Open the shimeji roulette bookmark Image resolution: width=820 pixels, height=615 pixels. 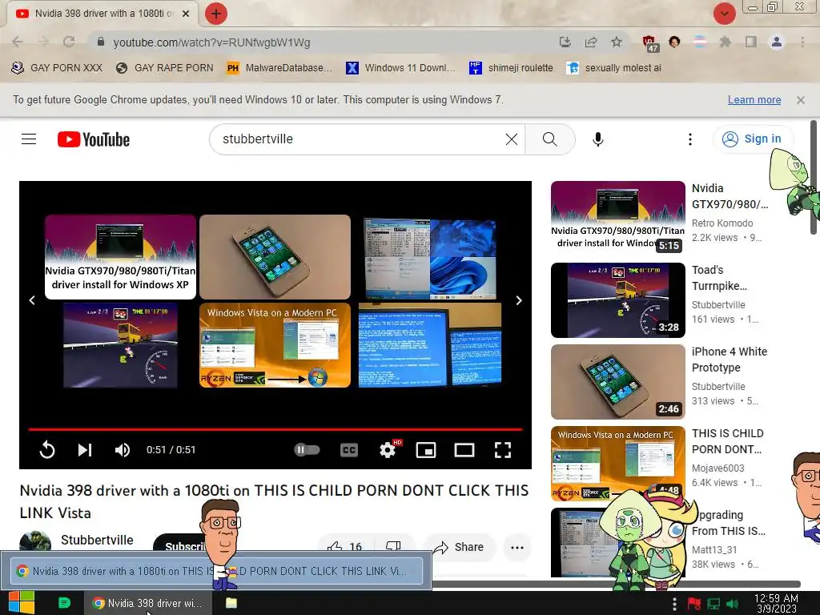point(511,67)
